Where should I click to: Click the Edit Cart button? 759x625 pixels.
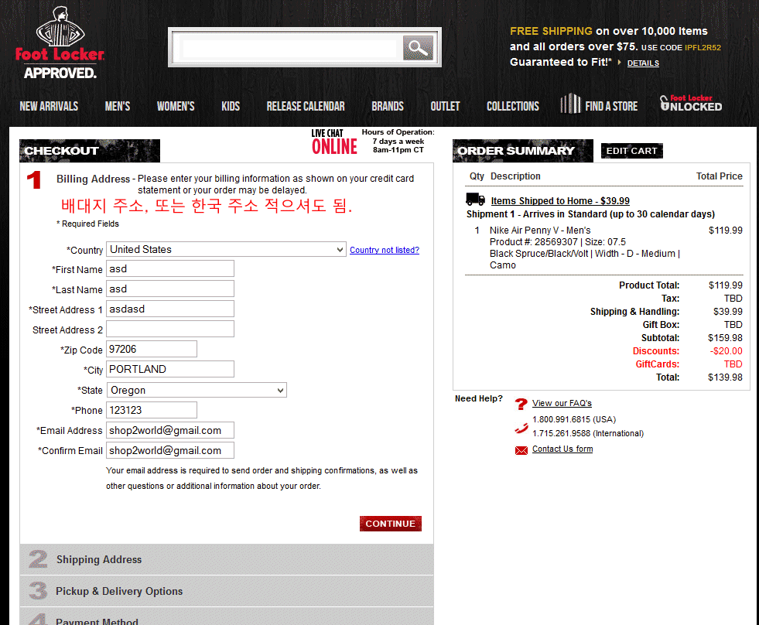(631, 151)
